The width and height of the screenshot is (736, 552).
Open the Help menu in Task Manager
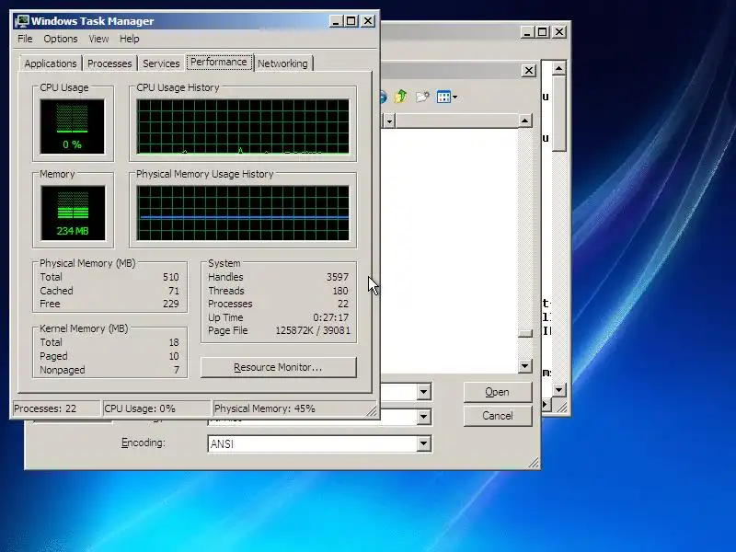pos(129,39)
